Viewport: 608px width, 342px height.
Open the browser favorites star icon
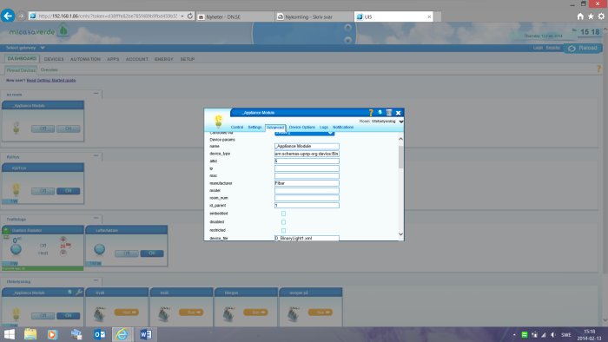point(591,16)
